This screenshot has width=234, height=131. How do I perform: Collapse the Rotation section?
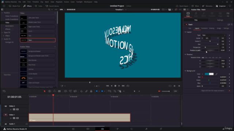click(x=185, y=55)
